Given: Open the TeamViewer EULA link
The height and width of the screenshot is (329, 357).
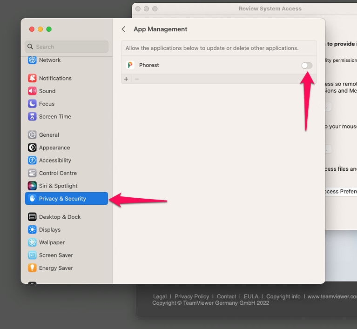Looking at the screenshot, I should click(251, 296).
